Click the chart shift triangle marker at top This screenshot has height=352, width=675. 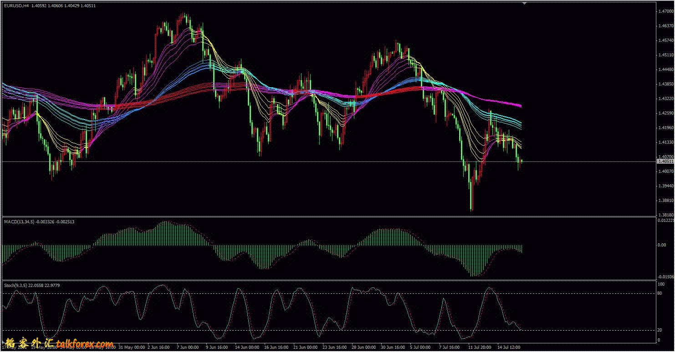click(x=524, y=3)
